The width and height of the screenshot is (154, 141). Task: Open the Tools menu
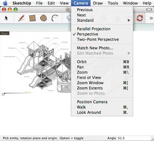113,3
